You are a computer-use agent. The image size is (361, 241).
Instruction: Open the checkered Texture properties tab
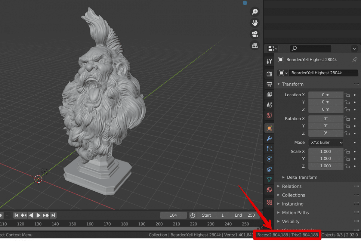269,202
